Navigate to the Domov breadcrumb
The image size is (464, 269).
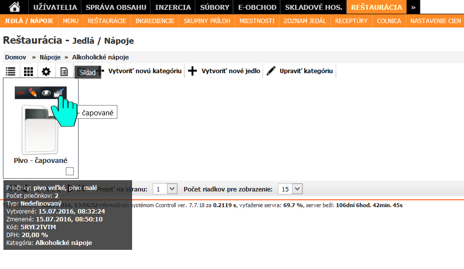(15, 57)
